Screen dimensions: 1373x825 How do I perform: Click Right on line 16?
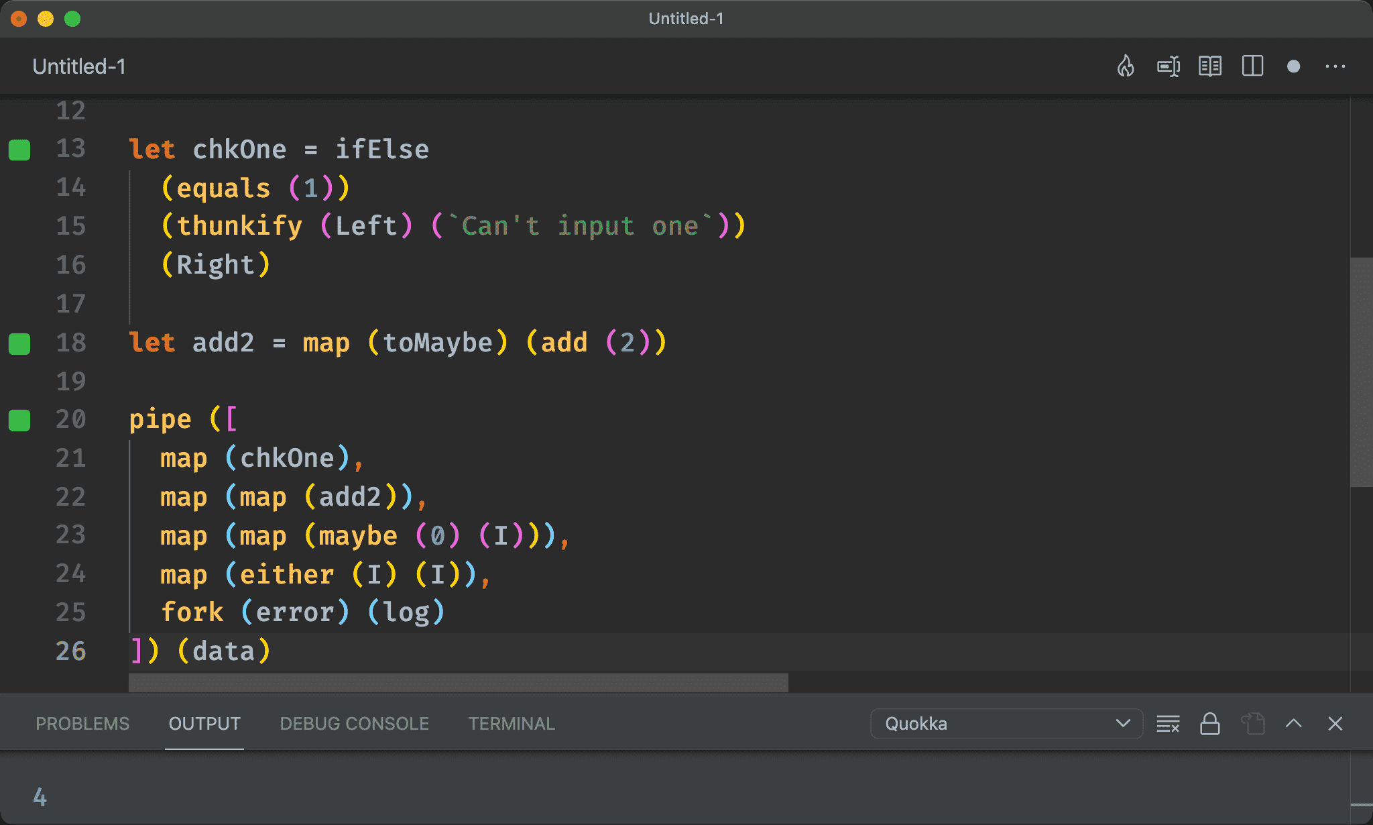[x=216, y=265]
